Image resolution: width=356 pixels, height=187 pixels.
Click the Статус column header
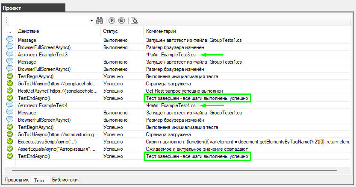[110, 32]
